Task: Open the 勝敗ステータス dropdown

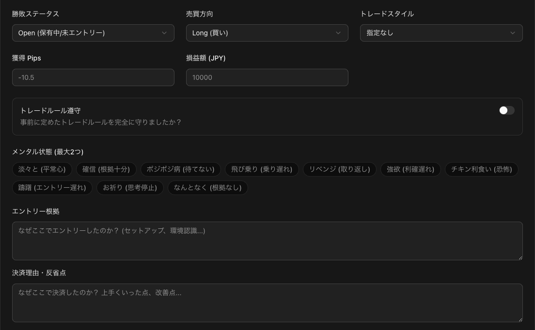Action: tap(93, 33)
